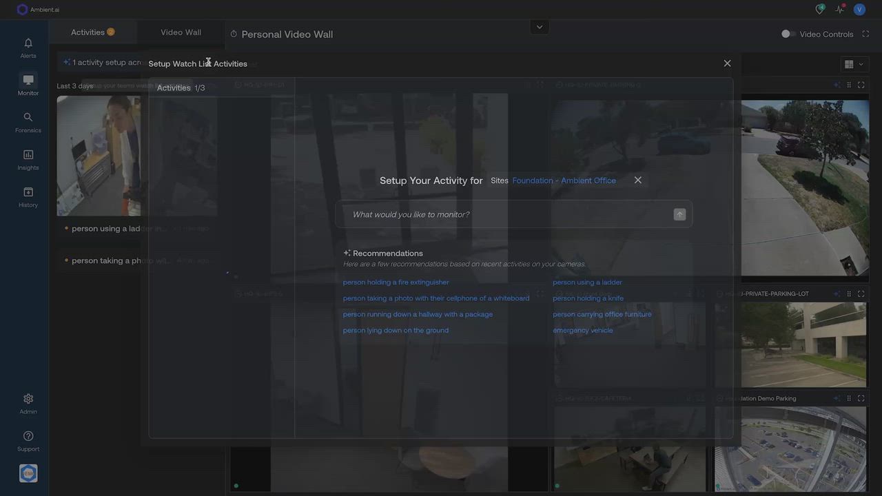Switch to the Activities tab
This screenshot has height=496, width=882.
click(x=92, y=32)
